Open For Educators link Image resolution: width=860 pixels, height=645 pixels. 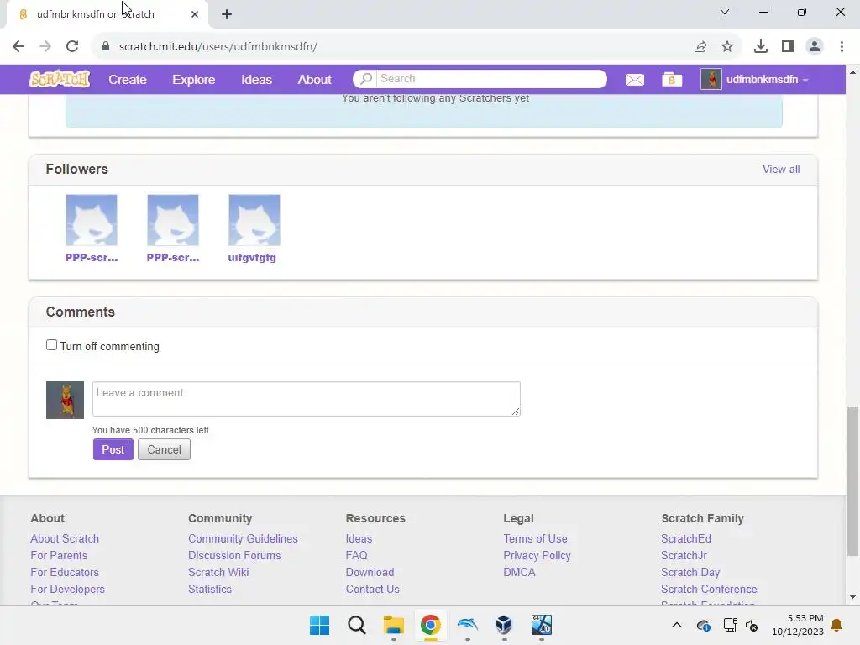pyautogui.click(x=65, y=572)
